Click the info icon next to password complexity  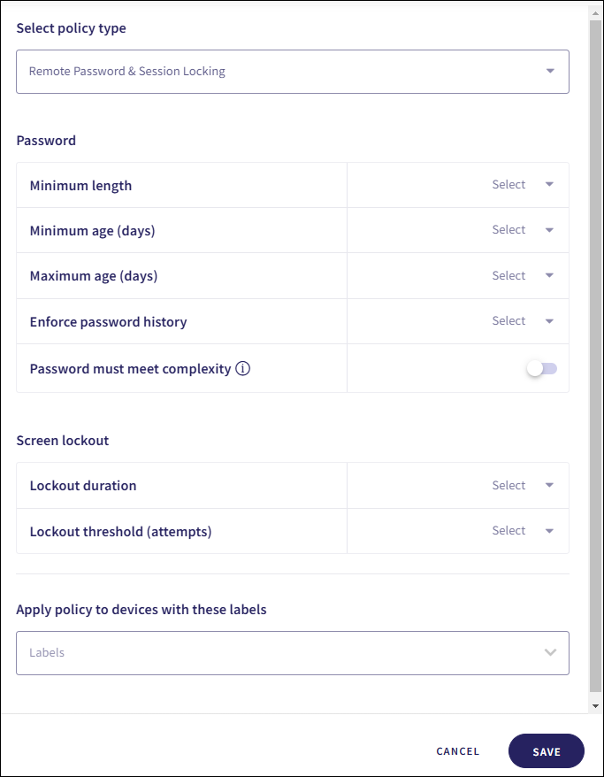[243, 368]
